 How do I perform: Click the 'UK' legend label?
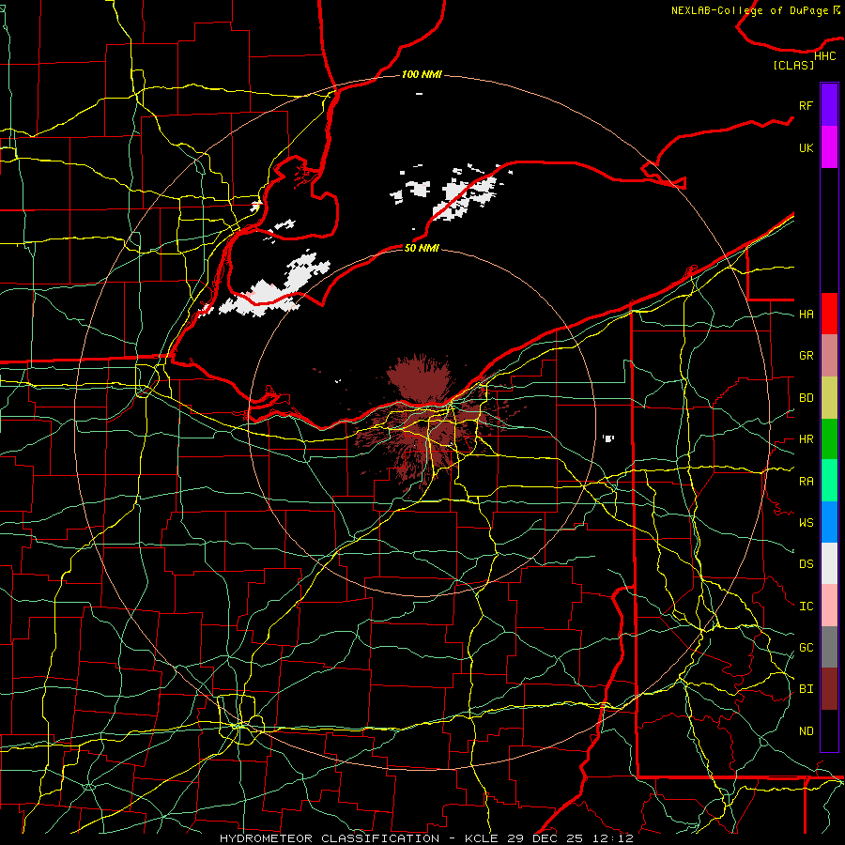coord(806,147)
